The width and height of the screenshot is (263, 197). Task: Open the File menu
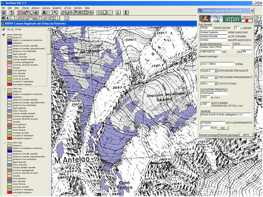tap(3, 8)
